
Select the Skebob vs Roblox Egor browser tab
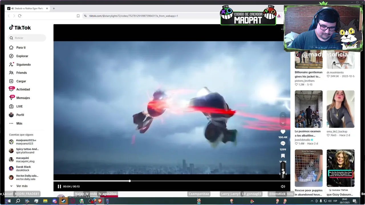pyautogui.click(x=28, y=9)
